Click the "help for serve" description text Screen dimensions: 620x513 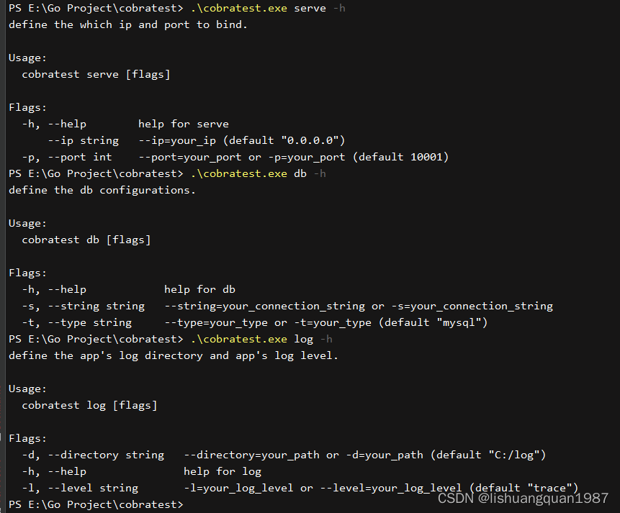coord(183,124)
